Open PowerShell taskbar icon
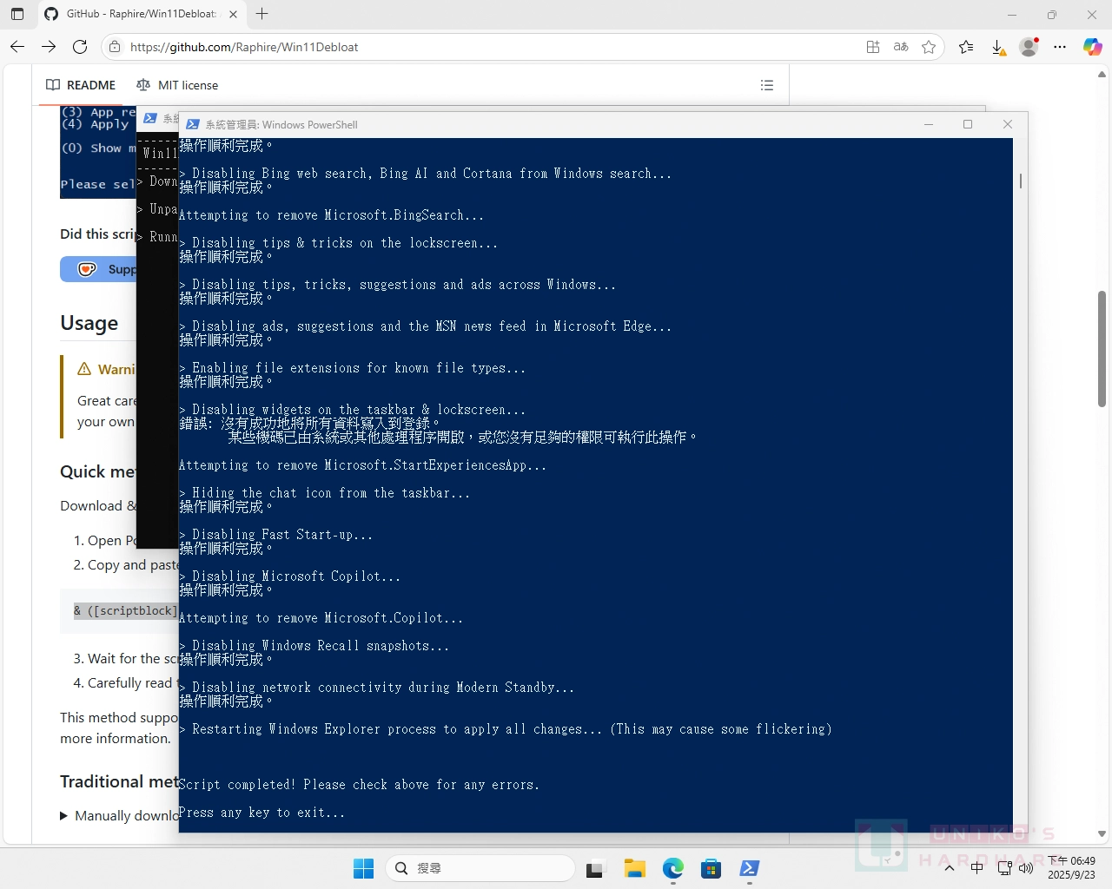 [750, 868]
